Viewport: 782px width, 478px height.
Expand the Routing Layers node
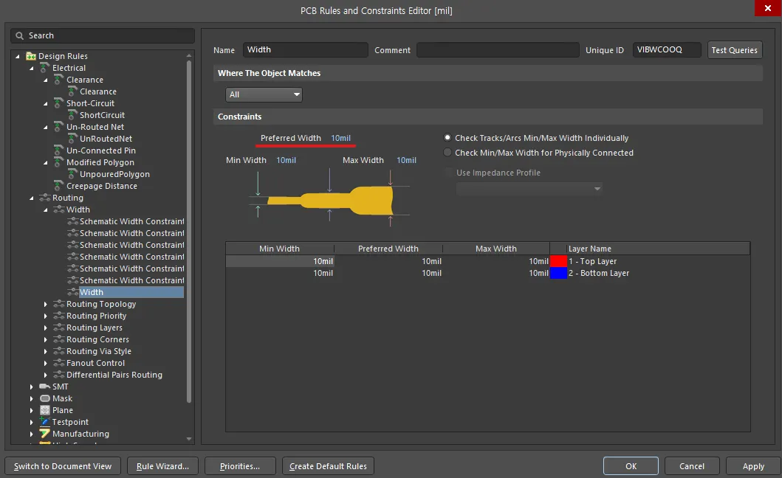45,328
